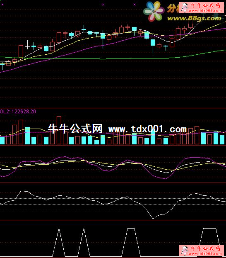
Task: Open the bottom-right 牛牛公式网 pink badge
Action: (x=201, y=251)
